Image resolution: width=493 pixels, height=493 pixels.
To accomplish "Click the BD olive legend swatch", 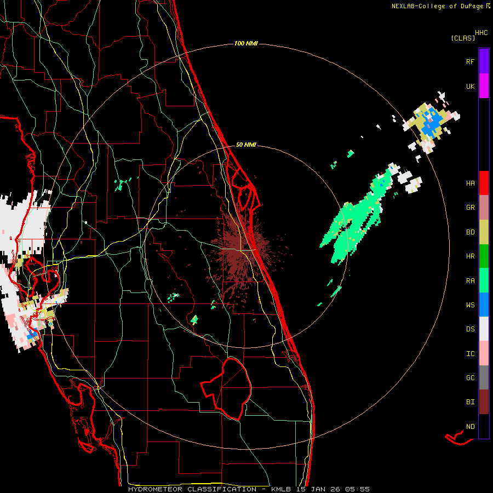I will [x=484, y=232].
